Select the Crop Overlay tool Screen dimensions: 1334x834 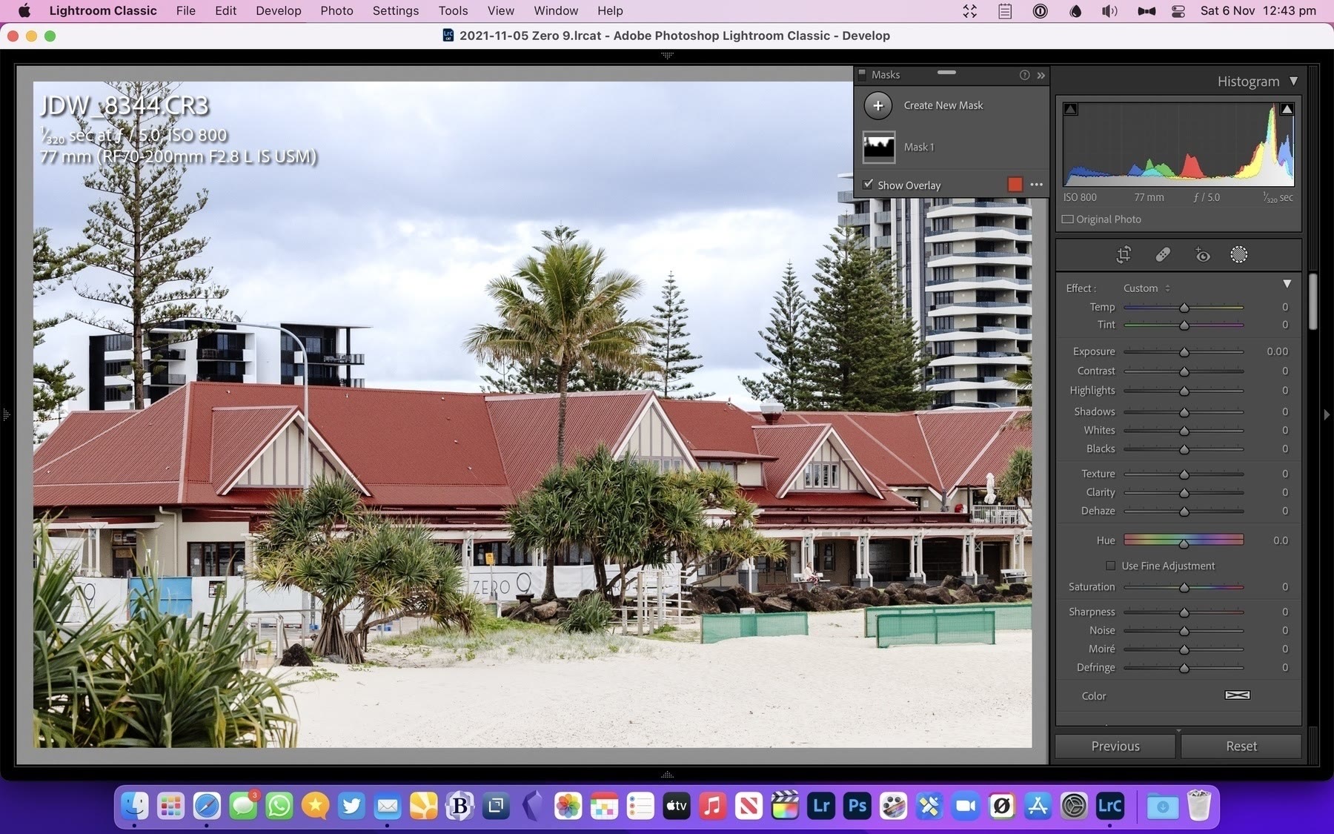1124,255
